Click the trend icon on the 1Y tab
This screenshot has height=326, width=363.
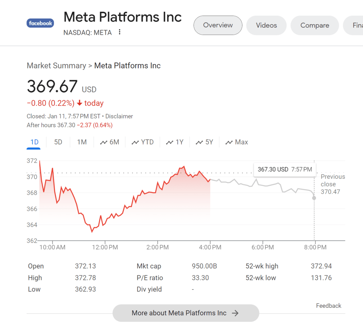pyautogui.click(x=169, y=142)
